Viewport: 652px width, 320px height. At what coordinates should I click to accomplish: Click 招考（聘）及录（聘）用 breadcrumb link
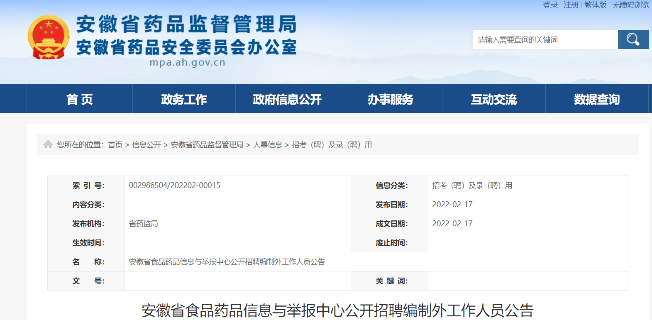332,145
